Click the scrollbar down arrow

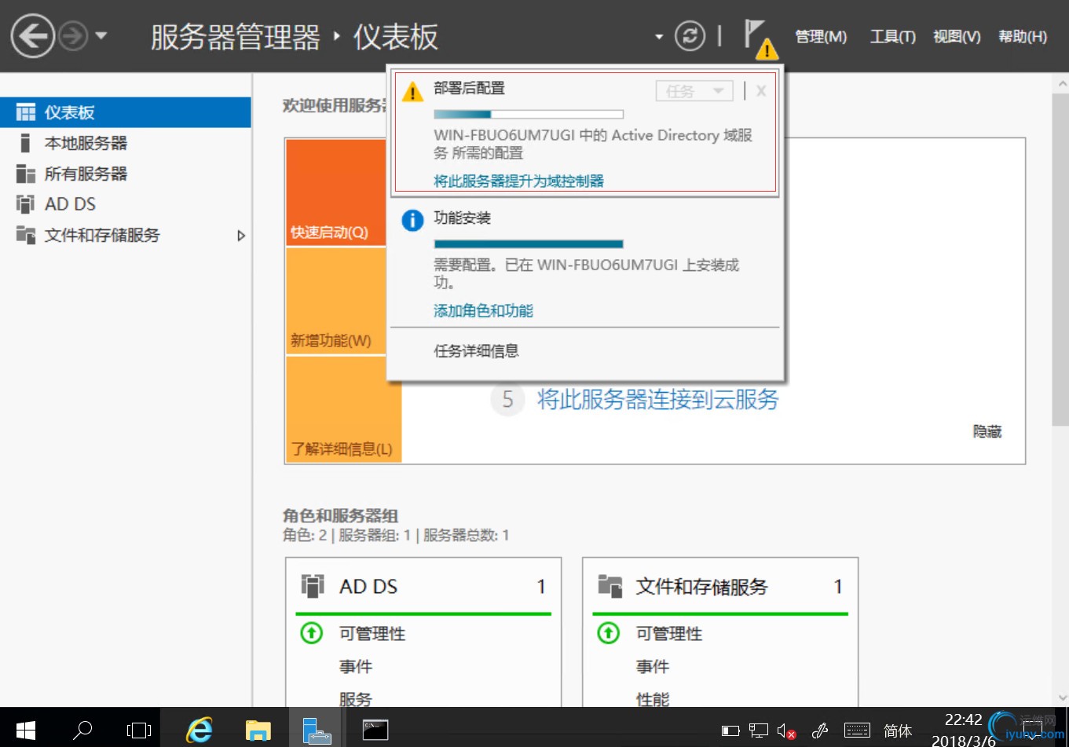[x=1062, y=698]
